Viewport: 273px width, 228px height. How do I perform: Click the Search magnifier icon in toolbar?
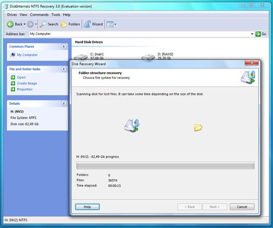click(x=43, y=24)
